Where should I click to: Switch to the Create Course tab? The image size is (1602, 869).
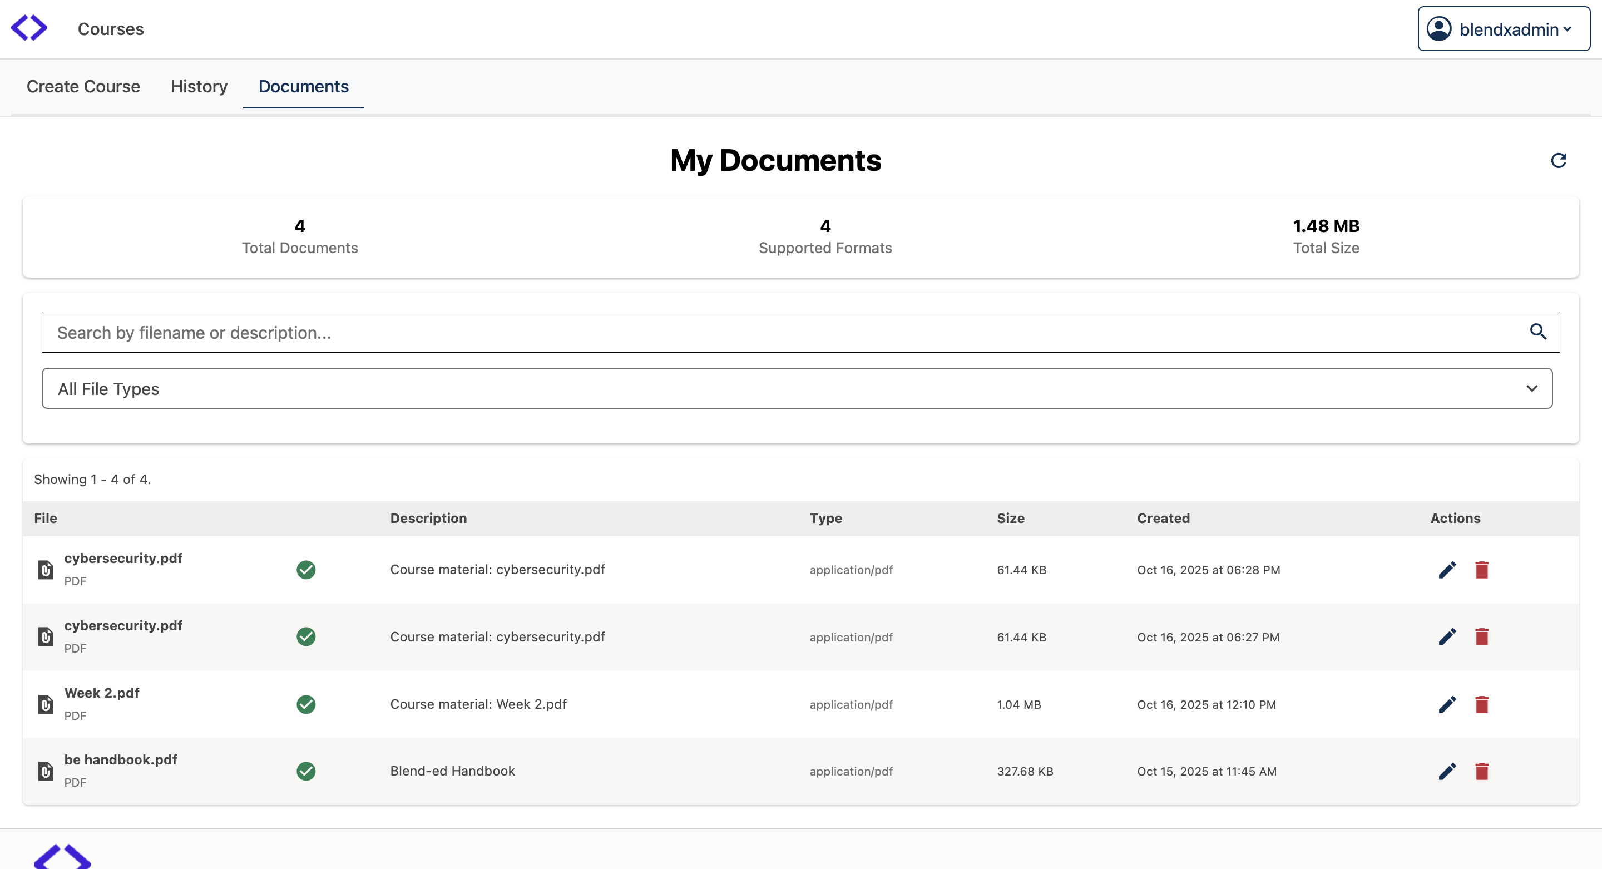83,86
